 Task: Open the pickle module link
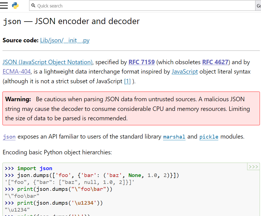[x=209, y=137]
